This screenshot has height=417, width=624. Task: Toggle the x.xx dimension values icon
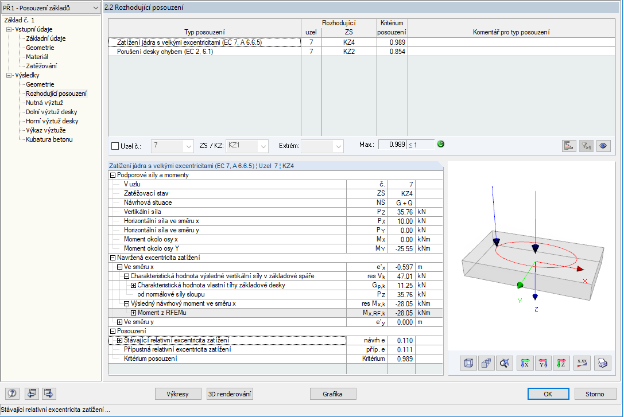pos(582,363)
